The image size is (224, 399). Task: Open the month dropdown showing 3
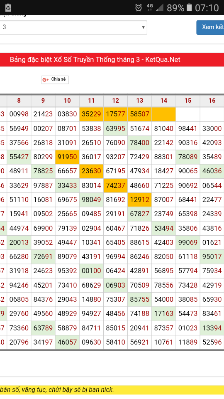click(x=73, y=27)
